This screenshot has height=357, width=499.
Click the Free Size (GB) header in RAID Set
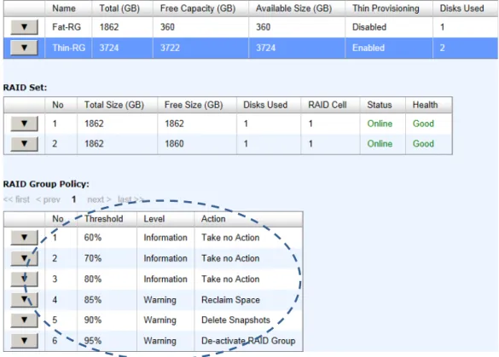point(194,105)
